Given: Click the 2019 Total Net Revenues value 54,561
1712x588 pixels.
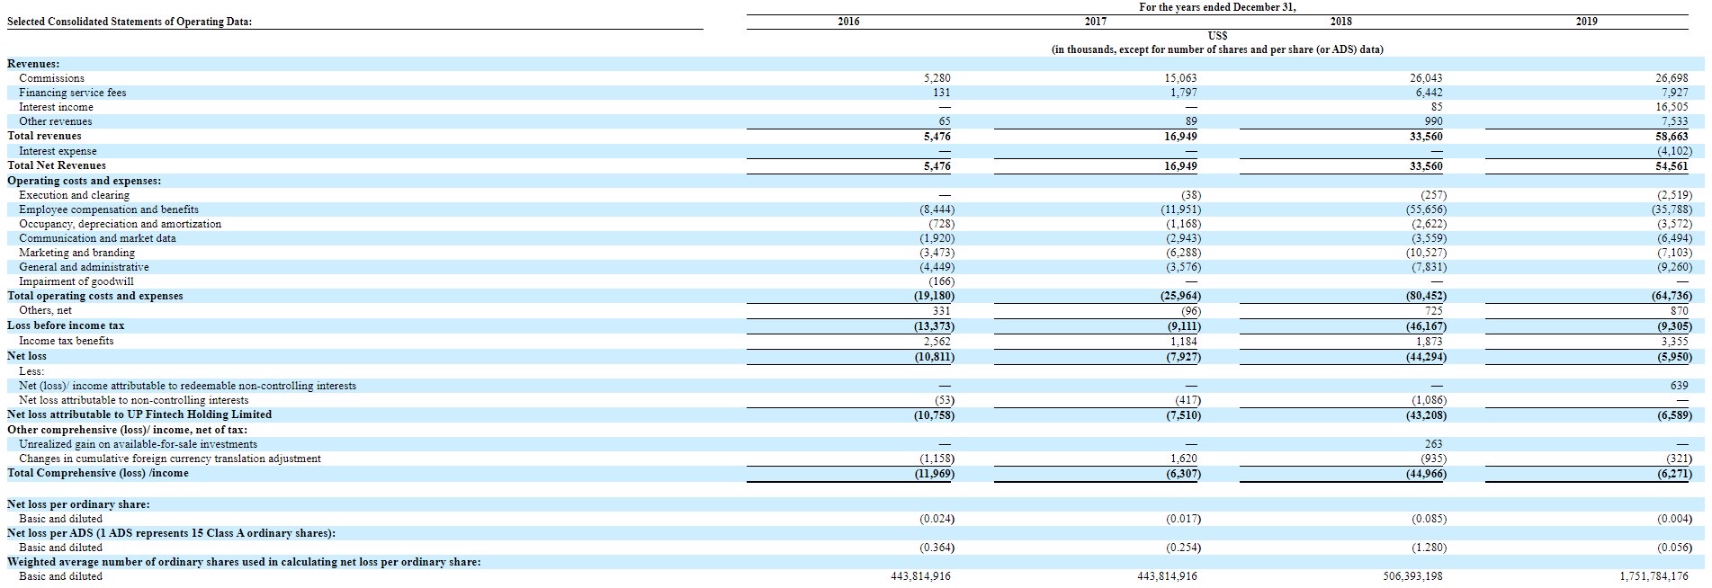Looking at the screenshot, I should point(1672,165).
